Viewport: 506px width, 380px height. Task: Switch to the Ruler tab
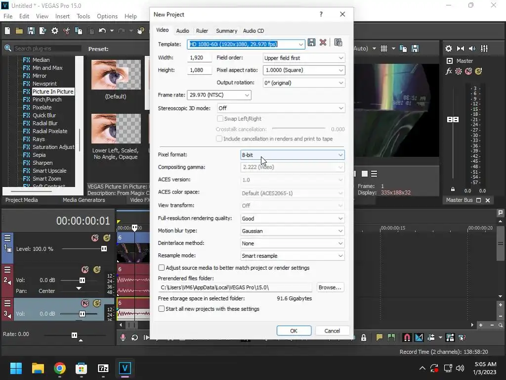pos(202,31)
